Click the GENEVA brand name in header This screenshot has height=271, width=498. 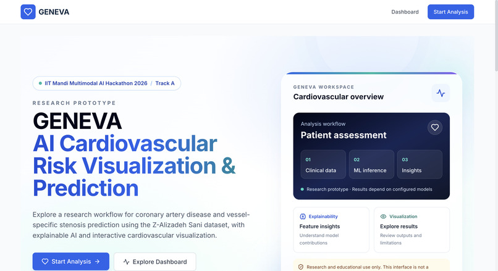pos(54,12)
